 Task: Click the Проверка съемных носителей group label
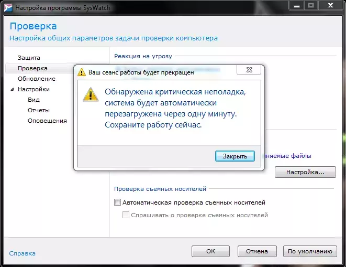click(160, 189)
